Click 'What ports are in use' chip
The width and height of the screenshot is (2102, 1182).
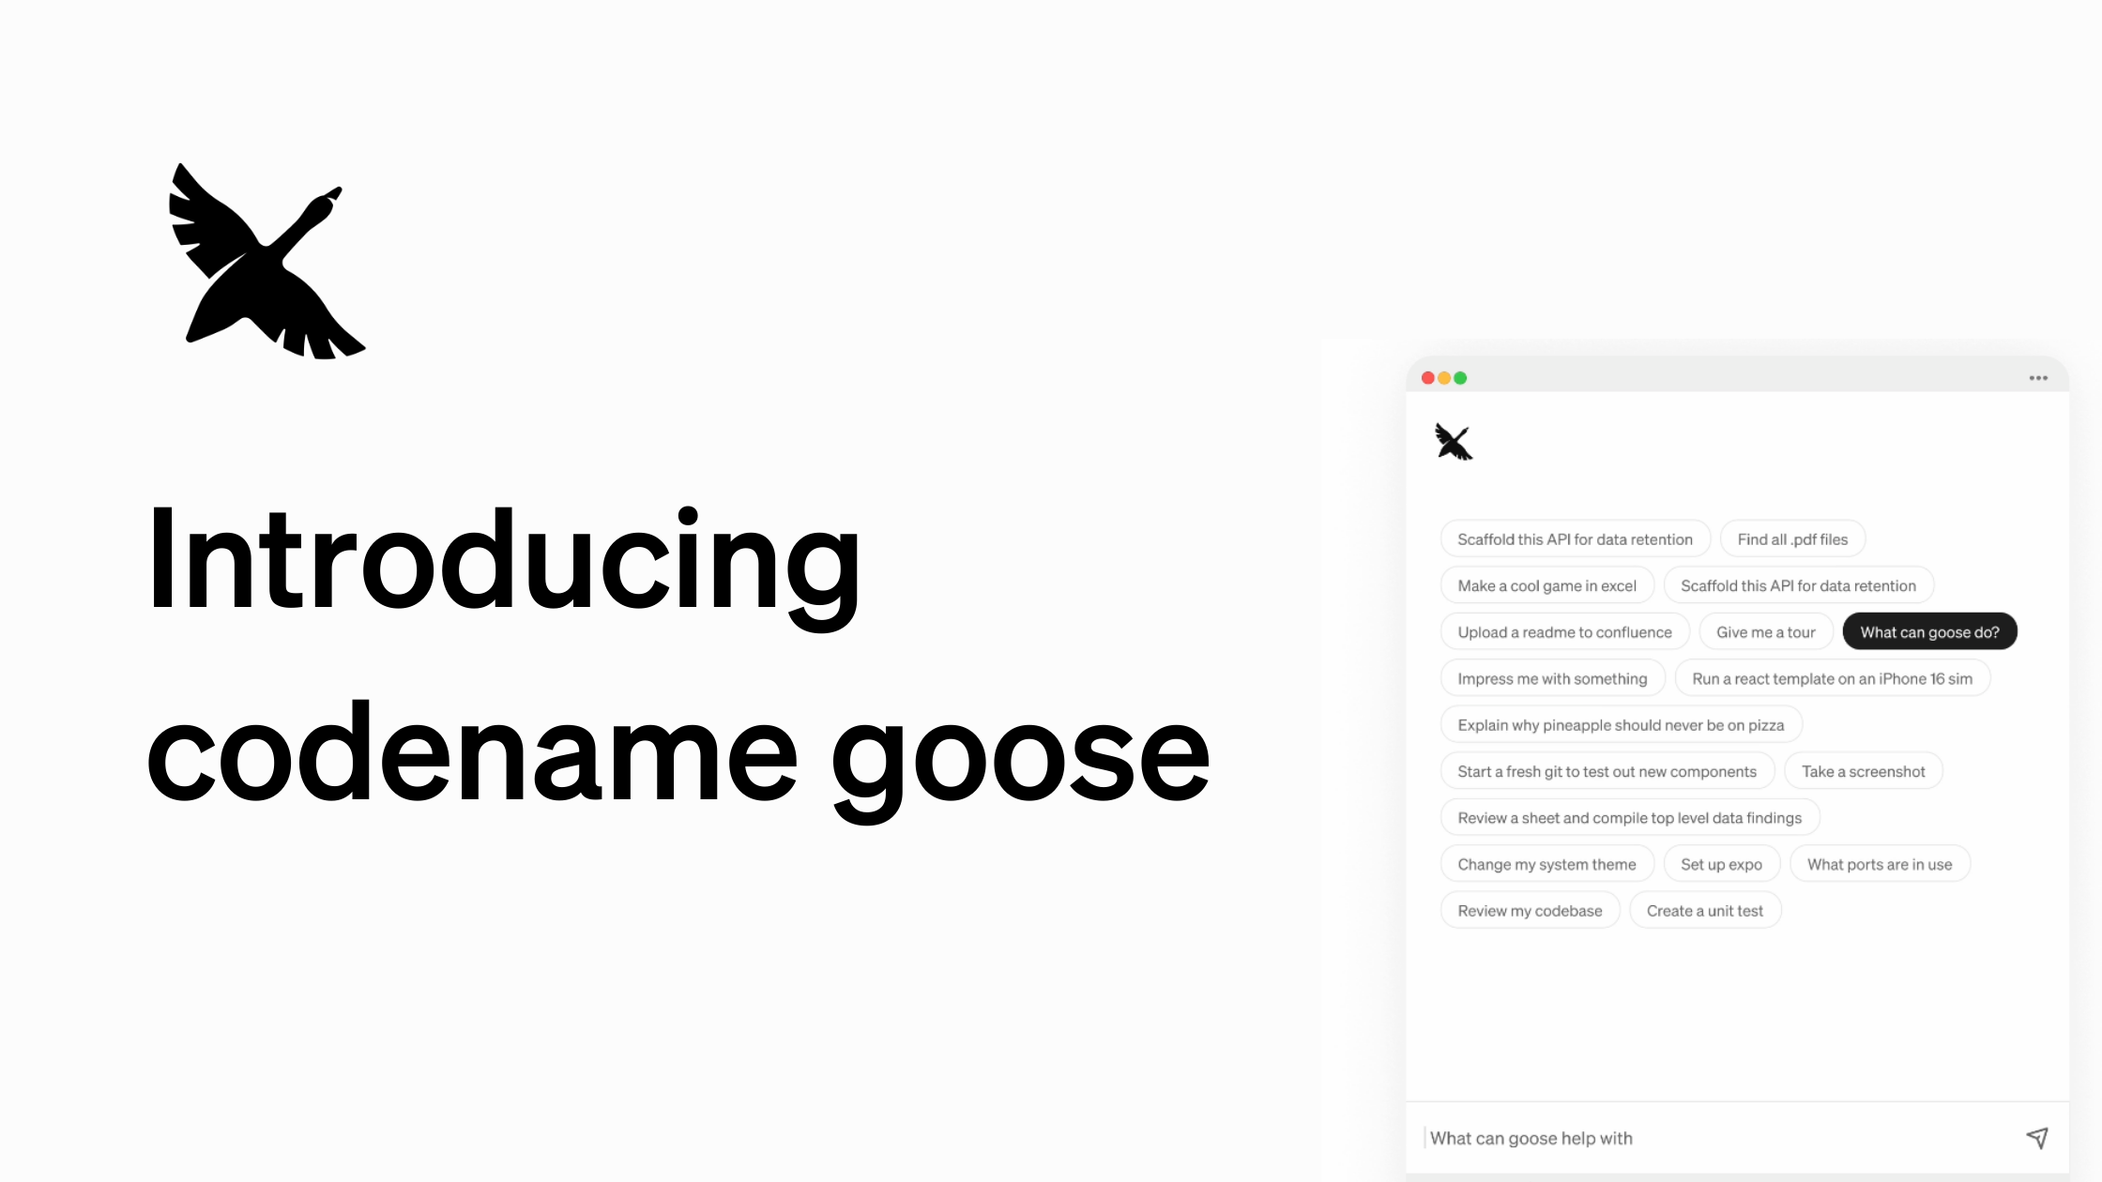1880,863
